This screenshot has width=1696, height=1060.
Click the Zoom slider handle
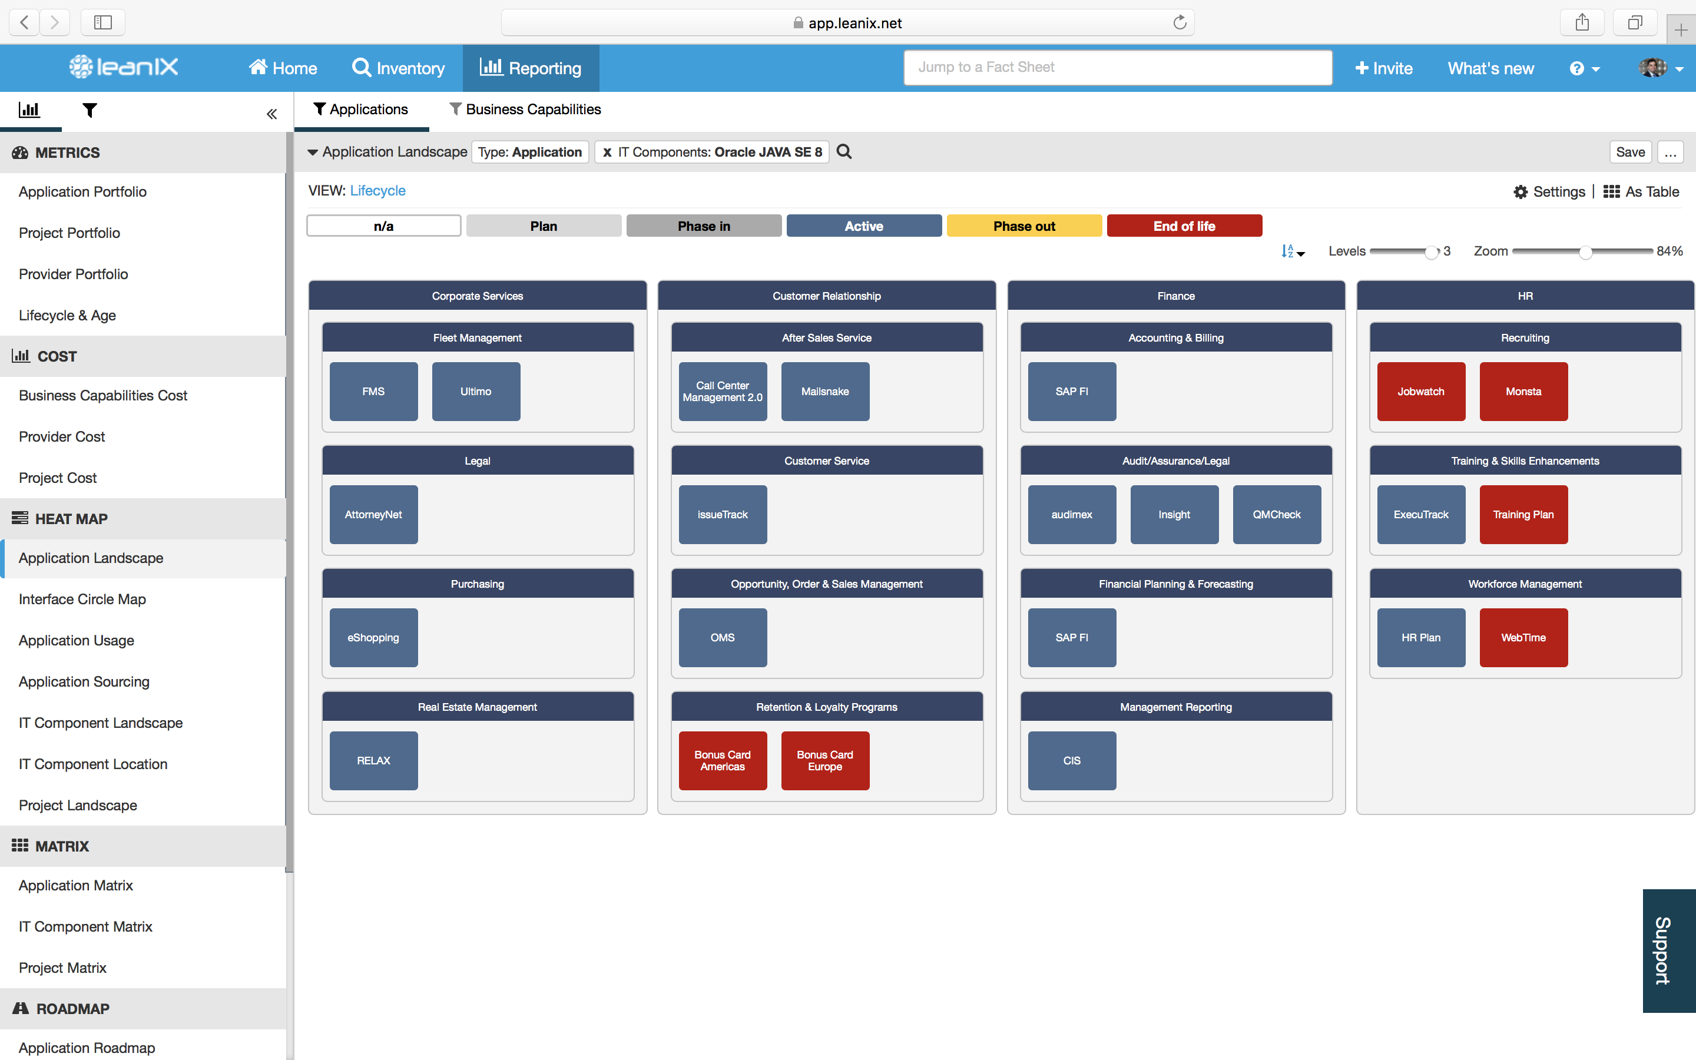click(1585, 251)
